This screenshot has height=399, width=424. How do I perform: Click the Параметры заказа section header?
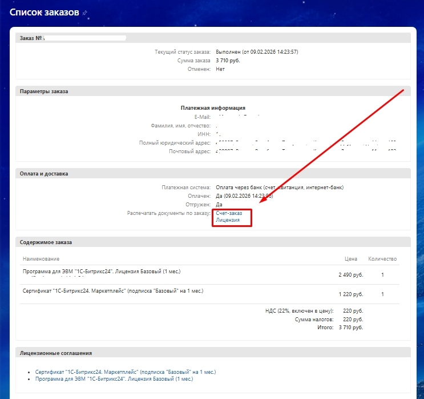coord(213,91)
